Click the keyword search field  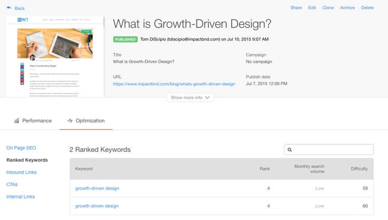click(329, 149)
